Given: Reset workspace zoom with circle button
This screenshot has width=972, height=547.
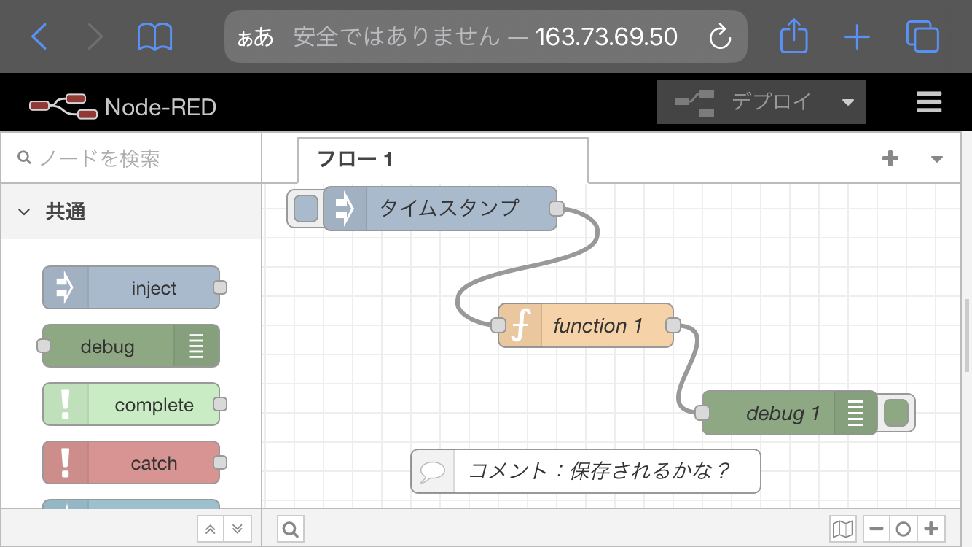Looking at the screenshot, I should point(904,529).
